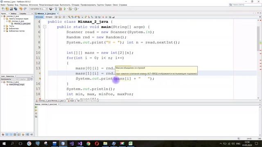Select Minmax_2_java class node in navigator
The image size is (262, 147).
click(12, 82)
